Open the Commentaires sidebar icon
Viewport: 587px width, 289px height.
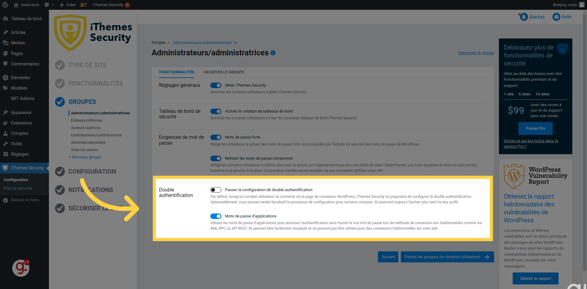pos(6,64)
